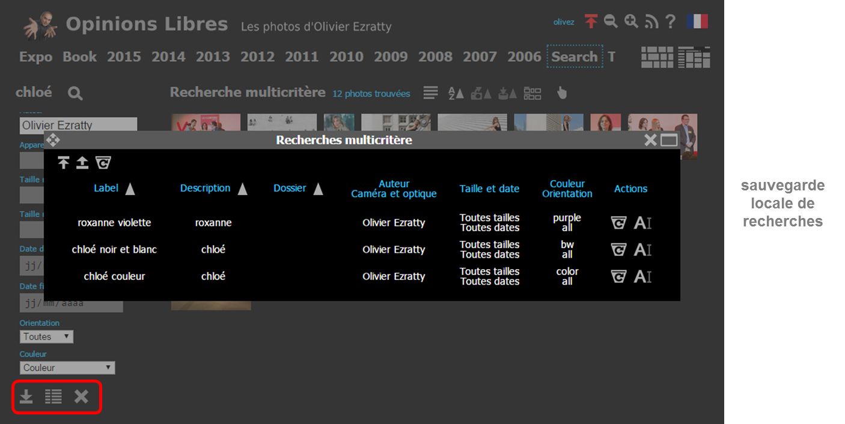Image resolution: width=845 pixels, height=424 pixels.
Task: Click the X clear icon below Couleur
Action: coord(81,396)
